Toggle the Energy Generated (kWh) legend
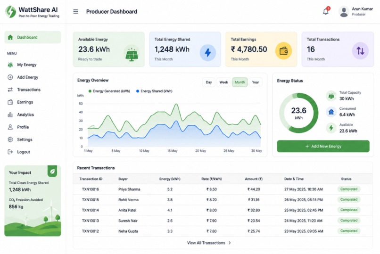Image resolution: width=380 pixels, height=254 pixels. 109,91
